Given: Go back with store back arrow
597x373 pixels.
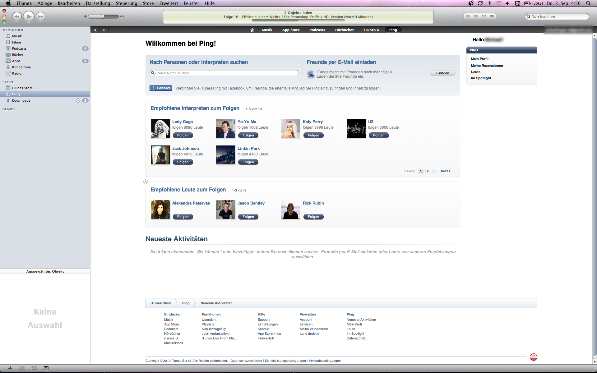Looking at the screenshot, I should click(x=95, y=30).
